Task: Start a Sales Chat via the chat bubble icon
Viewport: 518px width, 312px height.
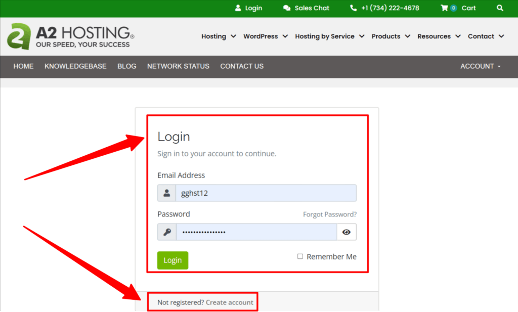Action: pos(287,8)
